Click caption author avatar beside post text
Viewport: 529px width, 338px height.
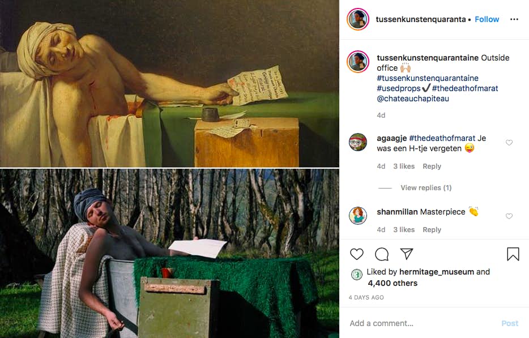358,61
